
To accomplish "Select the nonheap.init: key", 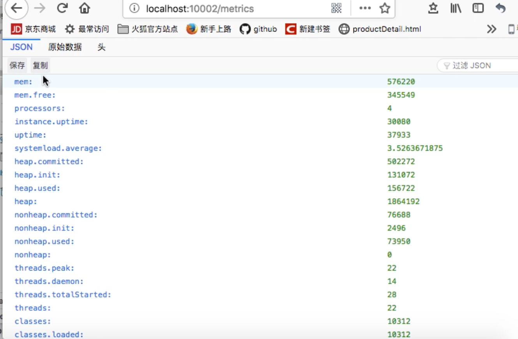I will 44,228.
